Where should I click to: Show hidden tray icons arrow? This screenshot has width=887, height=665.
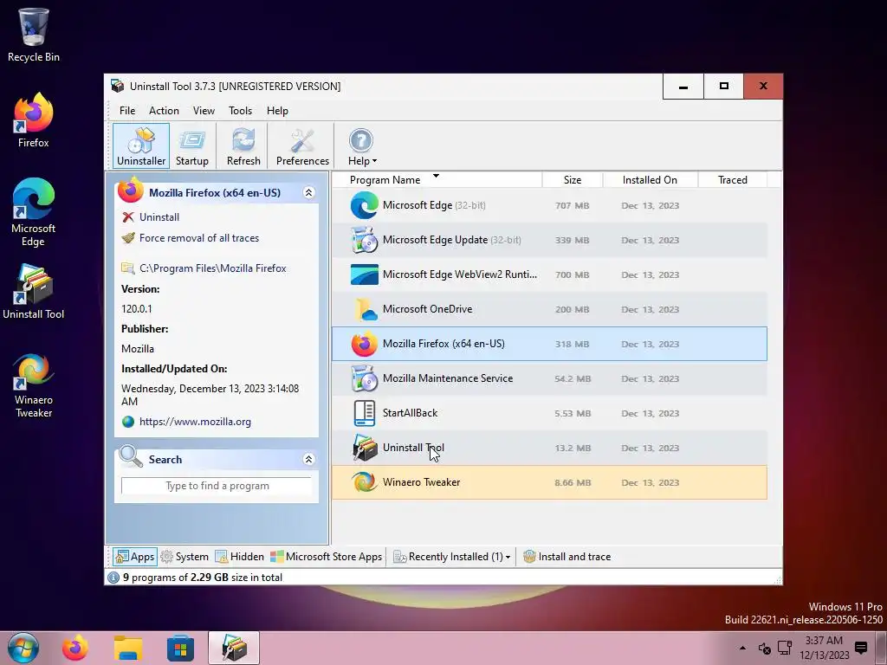pyautogui.click(x=742, y=648)
